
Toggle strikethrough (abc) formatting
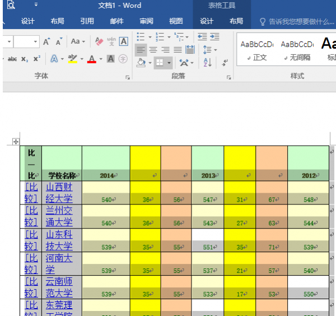coord(12,59)
